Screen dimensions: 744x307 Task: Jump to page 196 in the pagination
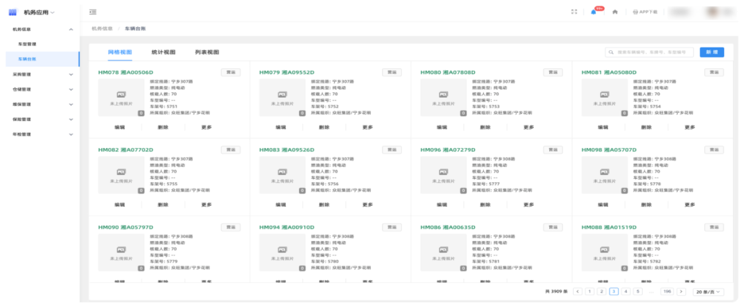666,292
